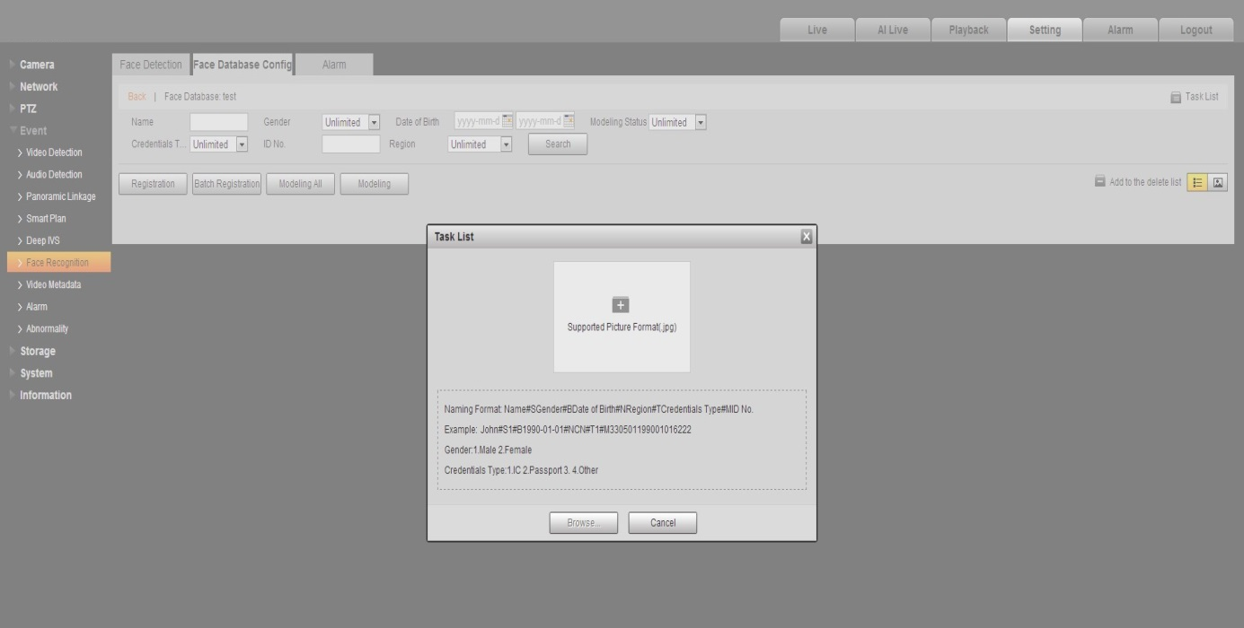Select Face Recognition in the sidebar
The image size is (1244, 628).
57,262
